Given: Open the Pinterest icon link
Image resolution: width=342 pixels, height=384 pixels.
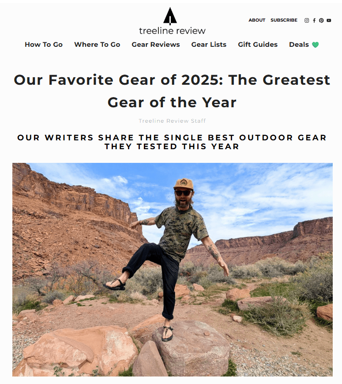Looking at the screenshot, I should tap(321, 20).
